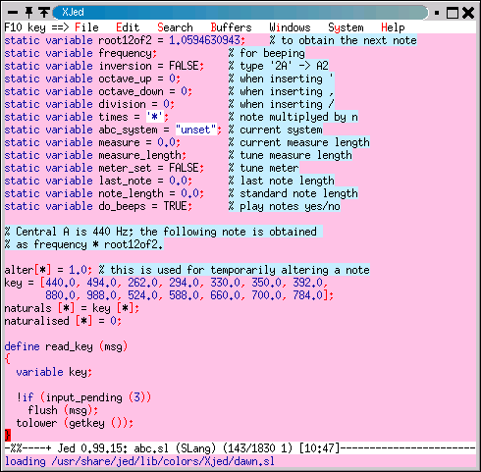Click the XJed title bar
The height and width of the screenshot is (472, 481).
click(x=240, y=13)
